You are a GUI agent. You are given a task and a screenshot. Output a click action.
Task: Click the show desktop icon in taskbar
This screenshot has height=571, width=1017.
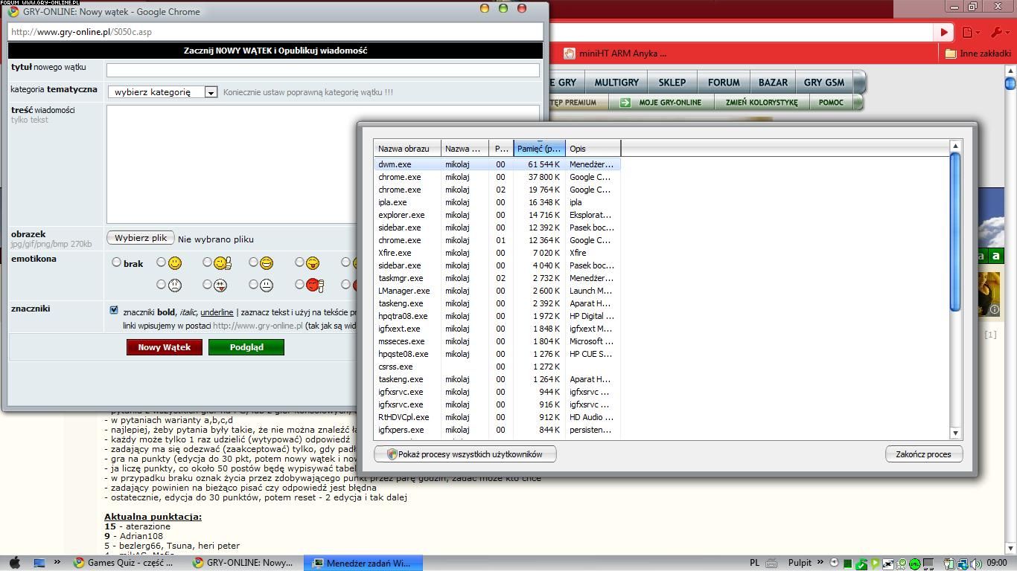click(x=39, y=563)
